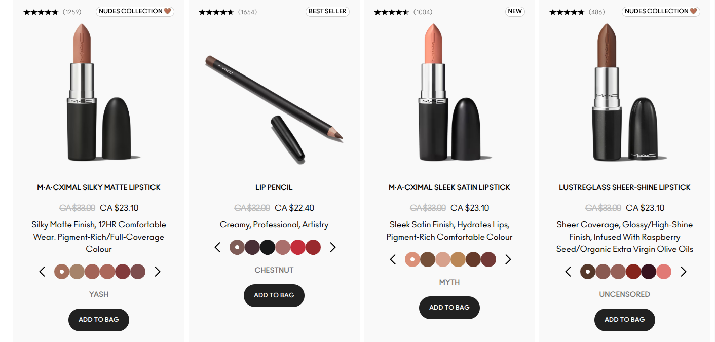Add M·A·Cximal Silky Matte Lipstick to bag
715x342 pixels.
click(x=99, y=320)
